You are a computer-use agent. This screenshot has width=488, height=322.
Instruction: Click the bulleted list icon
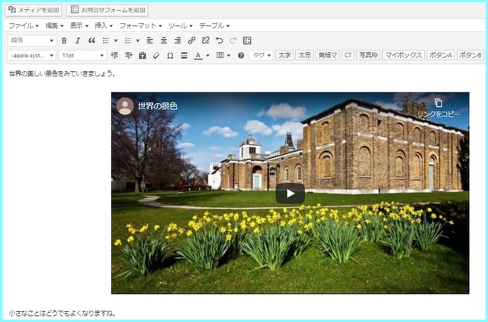[x=106, y=40]
